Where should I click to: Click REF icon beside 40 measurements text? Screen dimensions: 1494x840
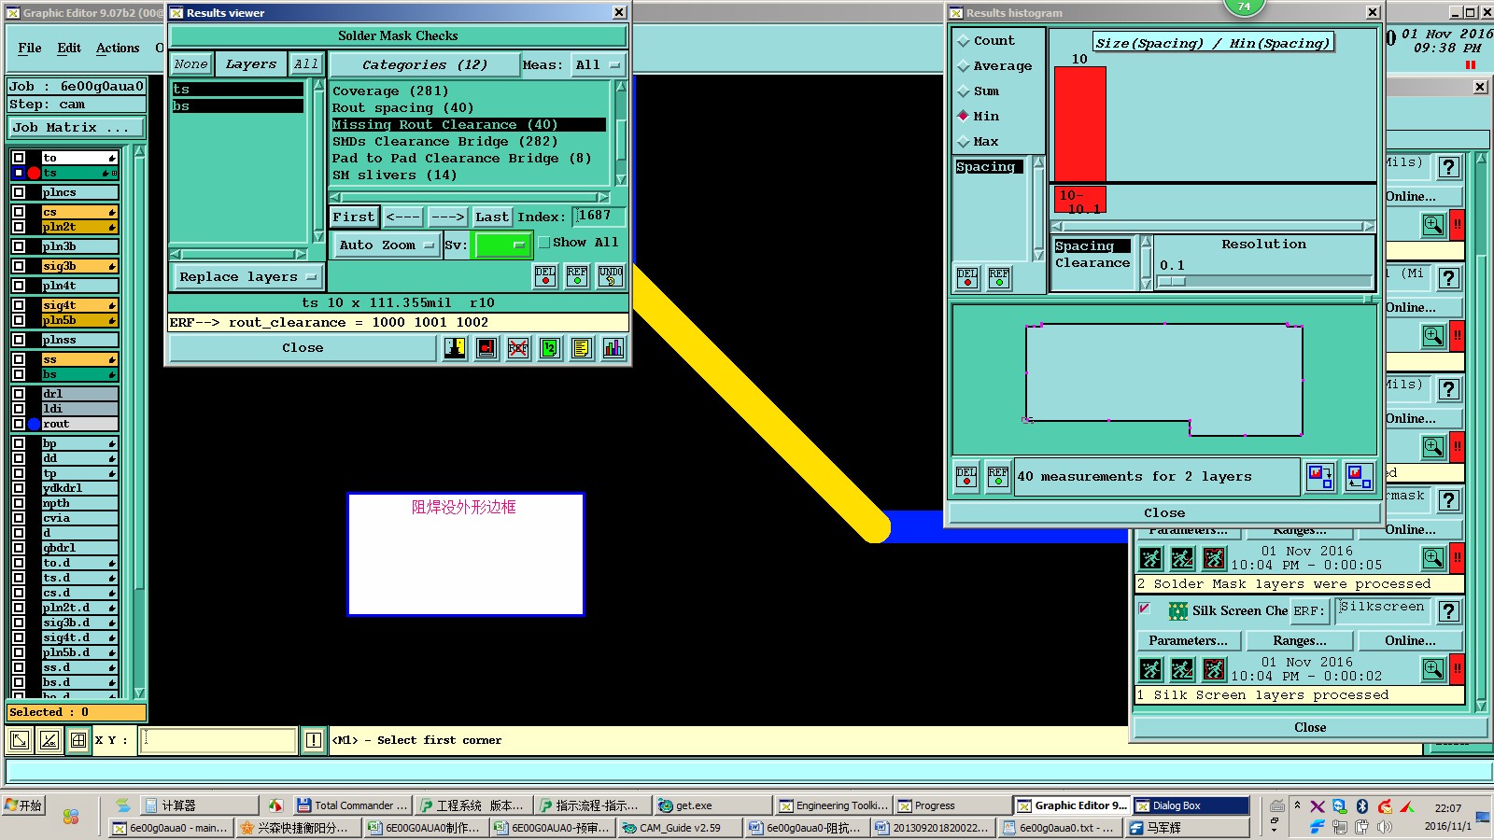click(x=998, y=477)
